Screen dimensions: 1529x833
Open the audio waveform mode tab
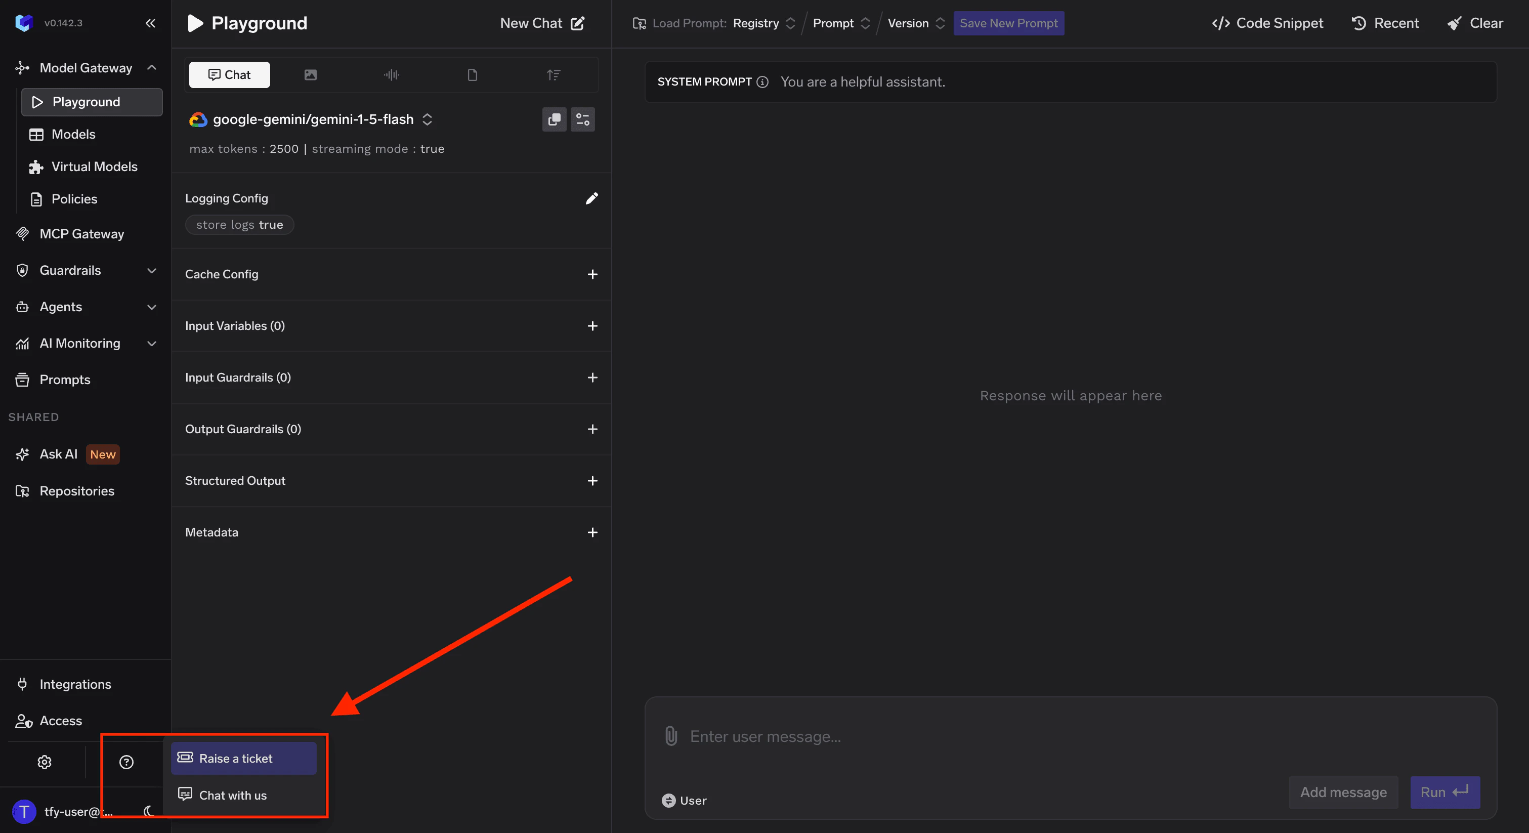click(391, 75)
